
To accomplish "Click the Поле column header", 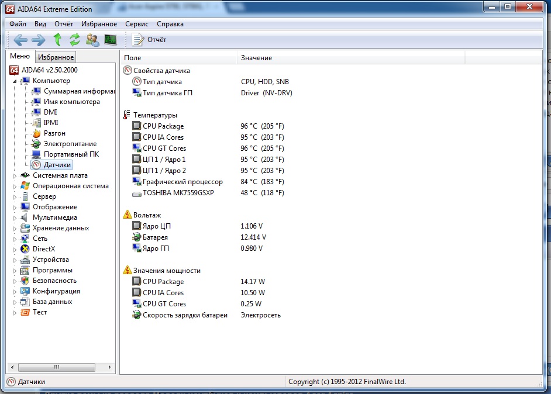I will pos(178,58).
